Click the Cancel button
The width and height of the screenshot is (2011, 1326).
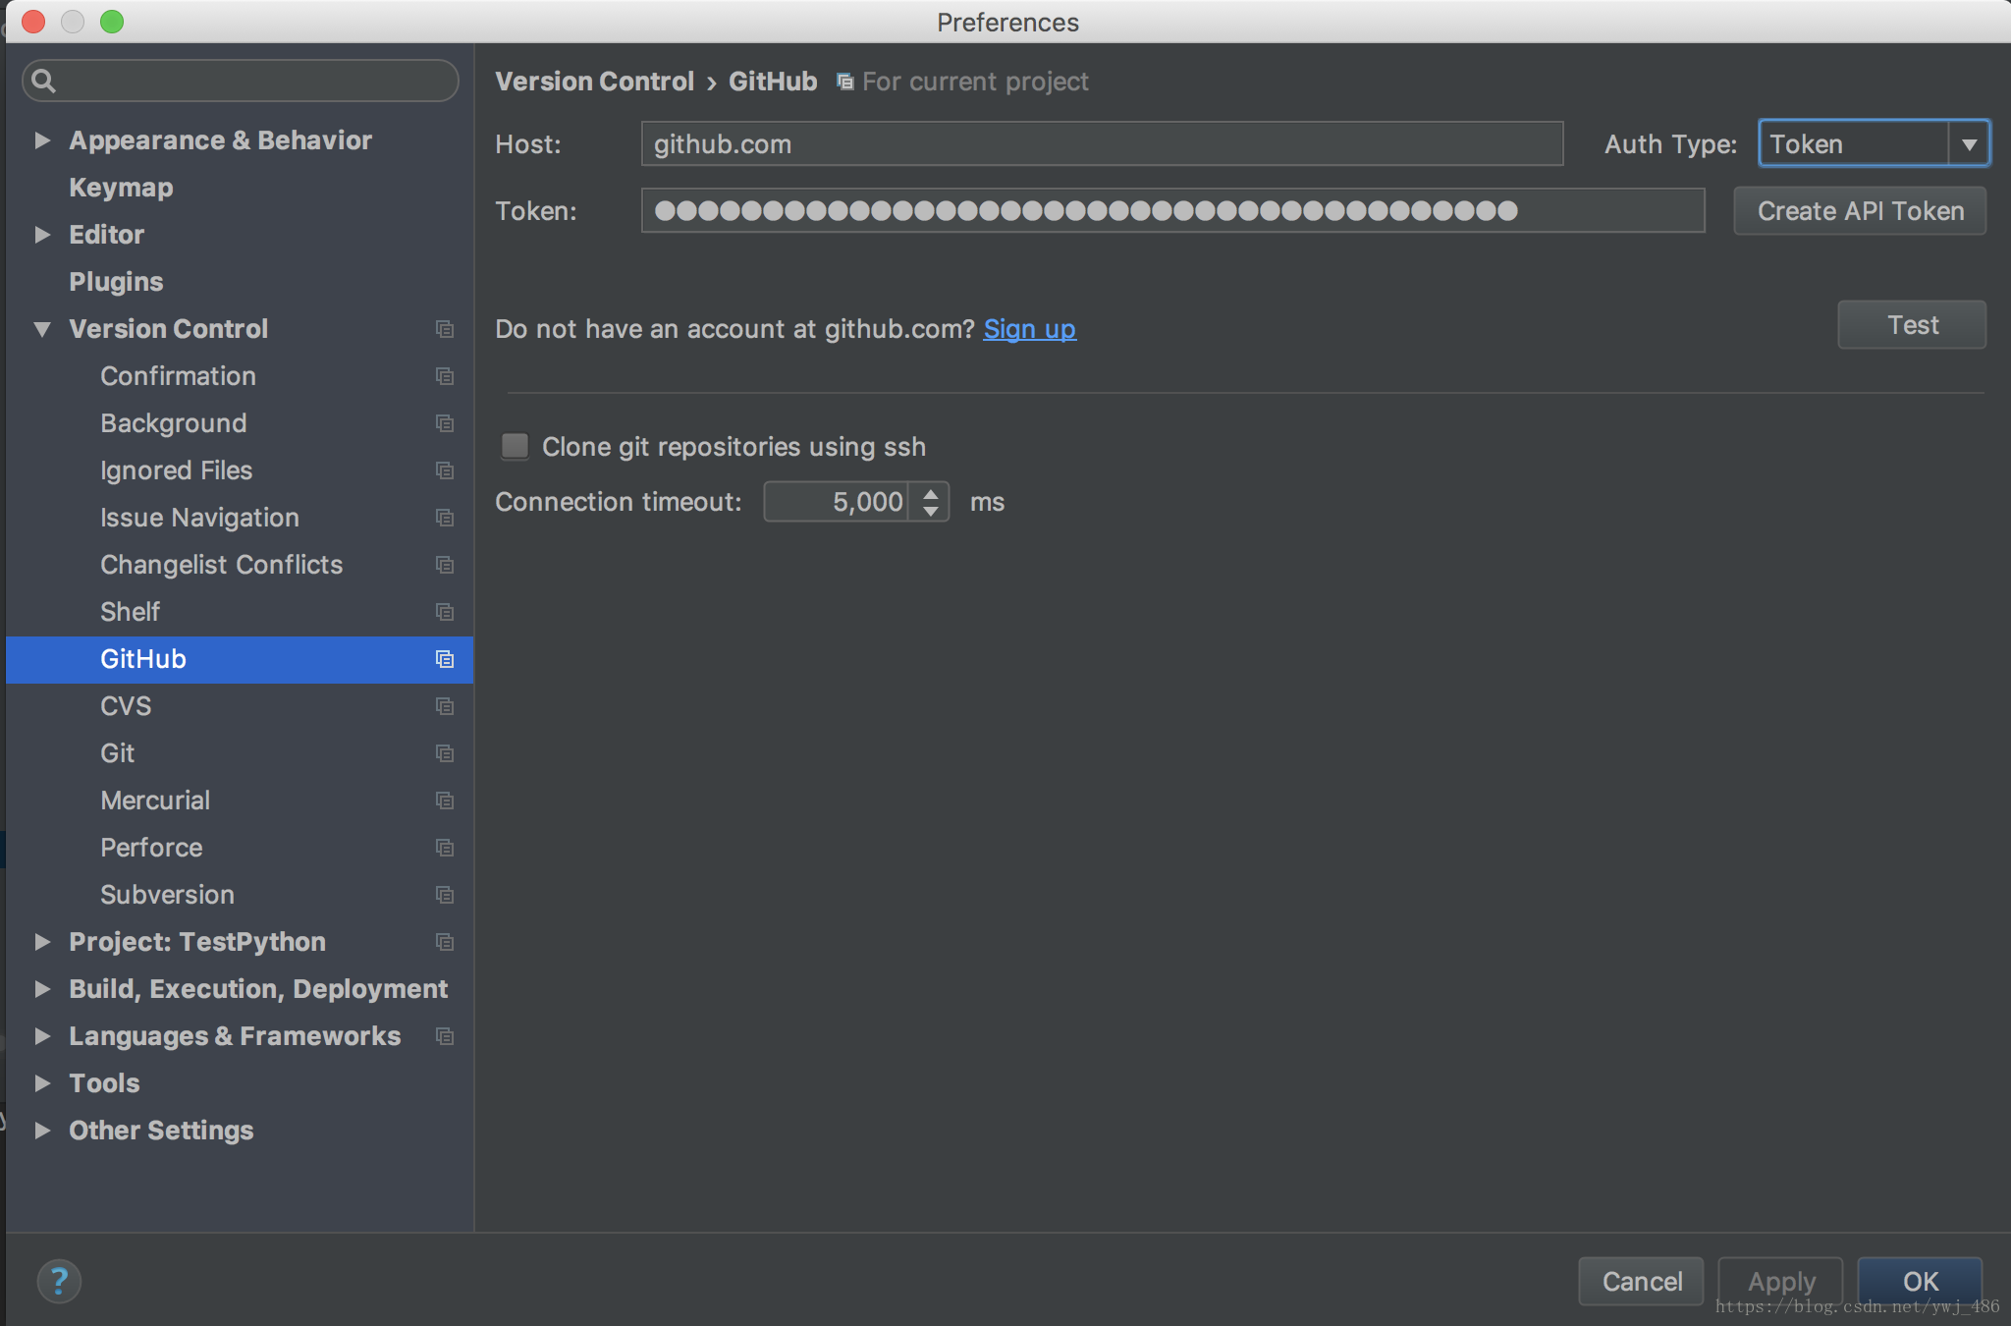click(1641, 1281)
